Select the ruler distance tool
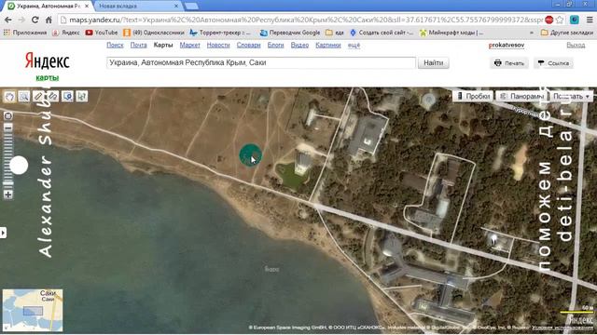597x335 pixels. click(x=38, y=97)
